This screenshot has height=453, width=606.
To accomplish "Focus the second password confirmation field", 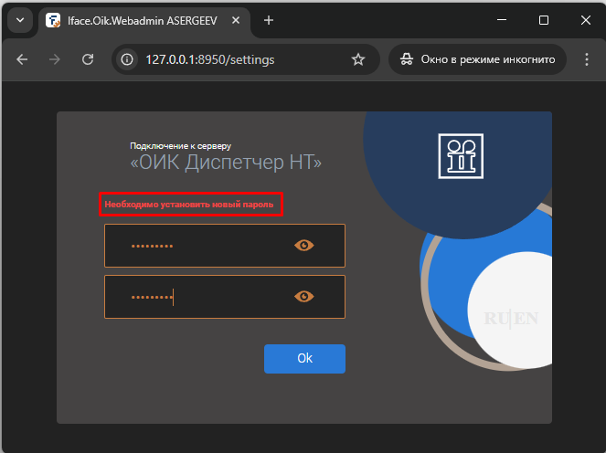I will point(197,297).
